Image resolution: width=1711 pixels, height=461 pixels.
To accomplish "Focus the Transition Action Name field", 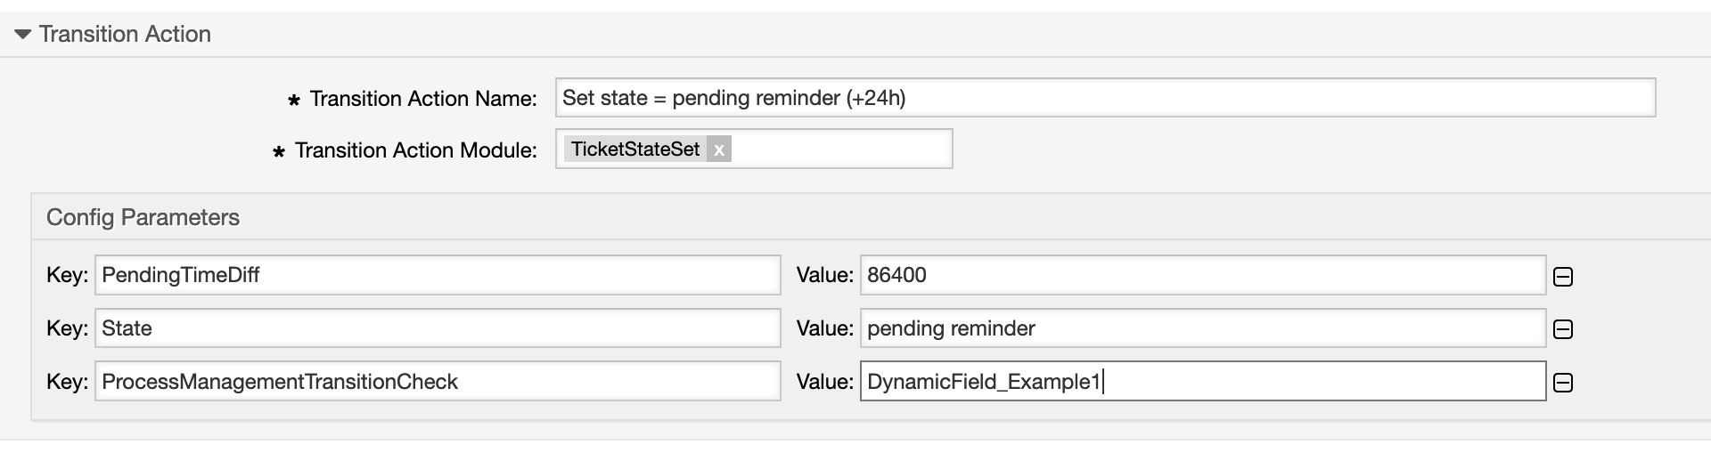I will pyautogui.click(x=1104, y=98).
